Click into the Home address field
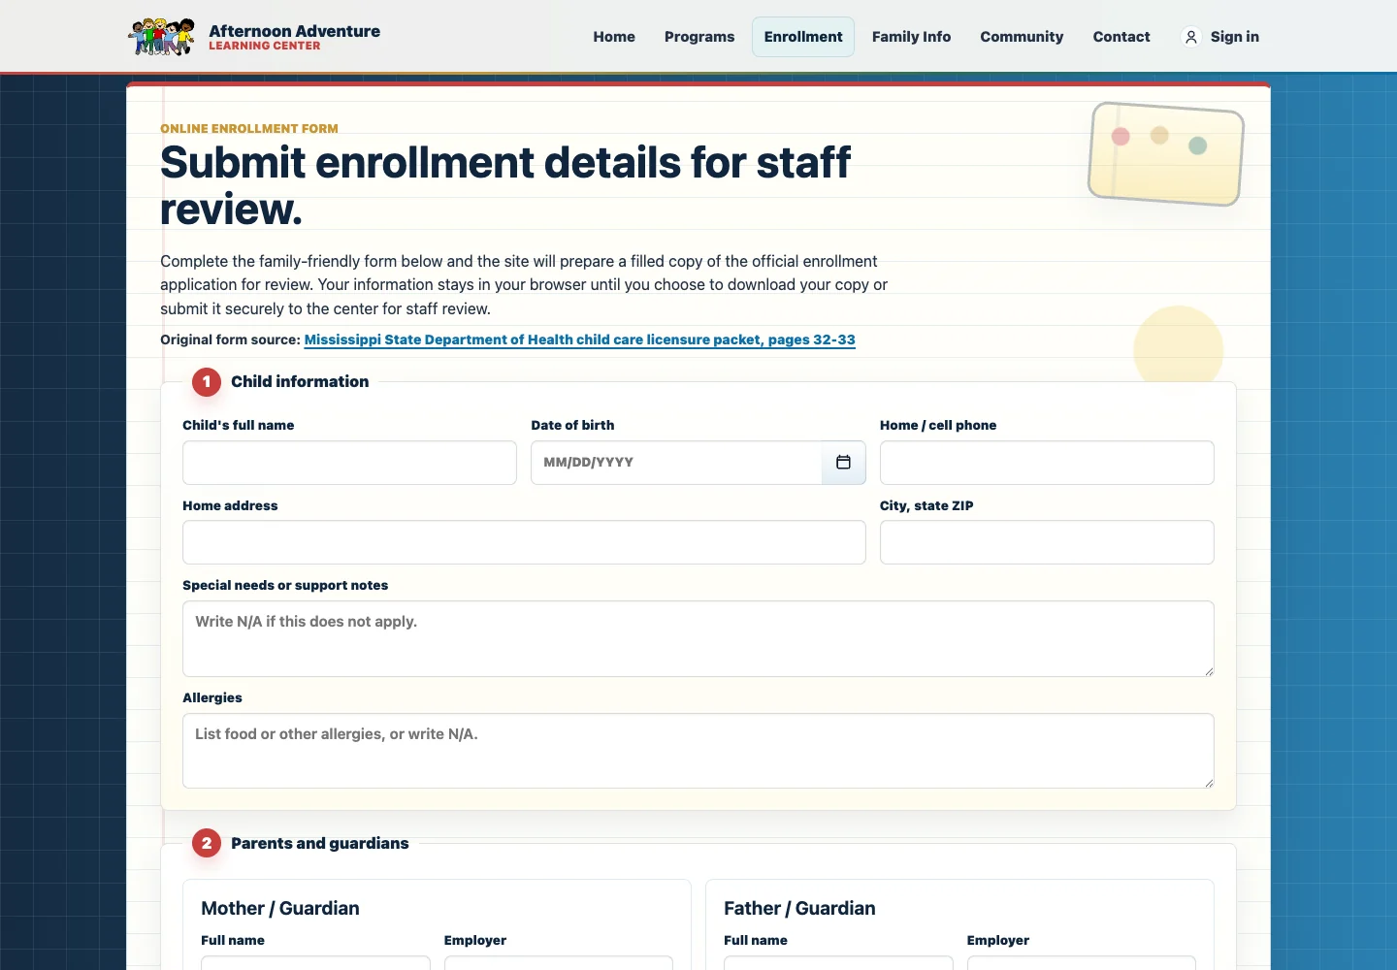 pyautogui.click(x=524, y=542)
